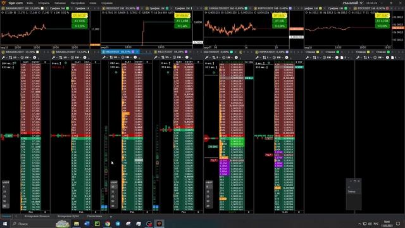Click info icon in HIPPOUSDT order book toolbar
The image size is (405, 228).
287,58
